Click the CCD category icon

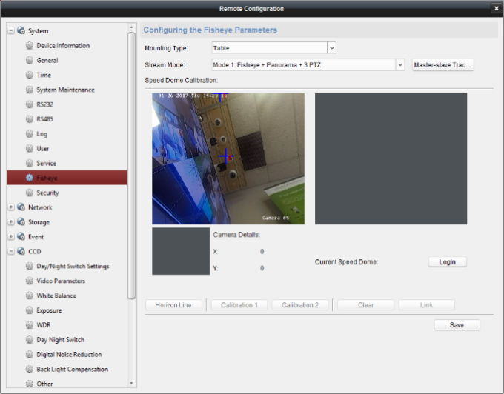tap(21, 252)
